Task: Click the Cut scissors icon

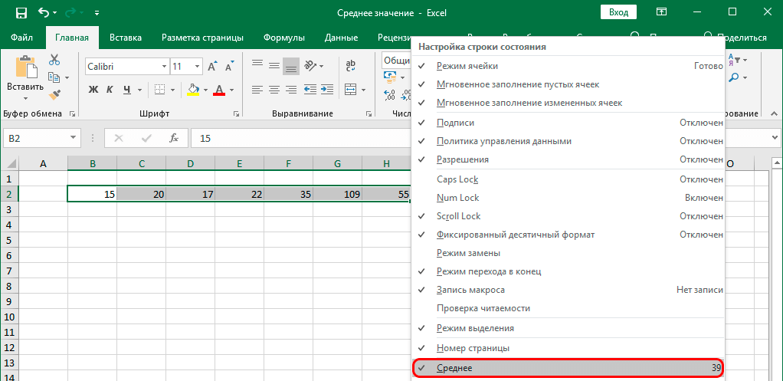Action: click(x=54, y=60)
